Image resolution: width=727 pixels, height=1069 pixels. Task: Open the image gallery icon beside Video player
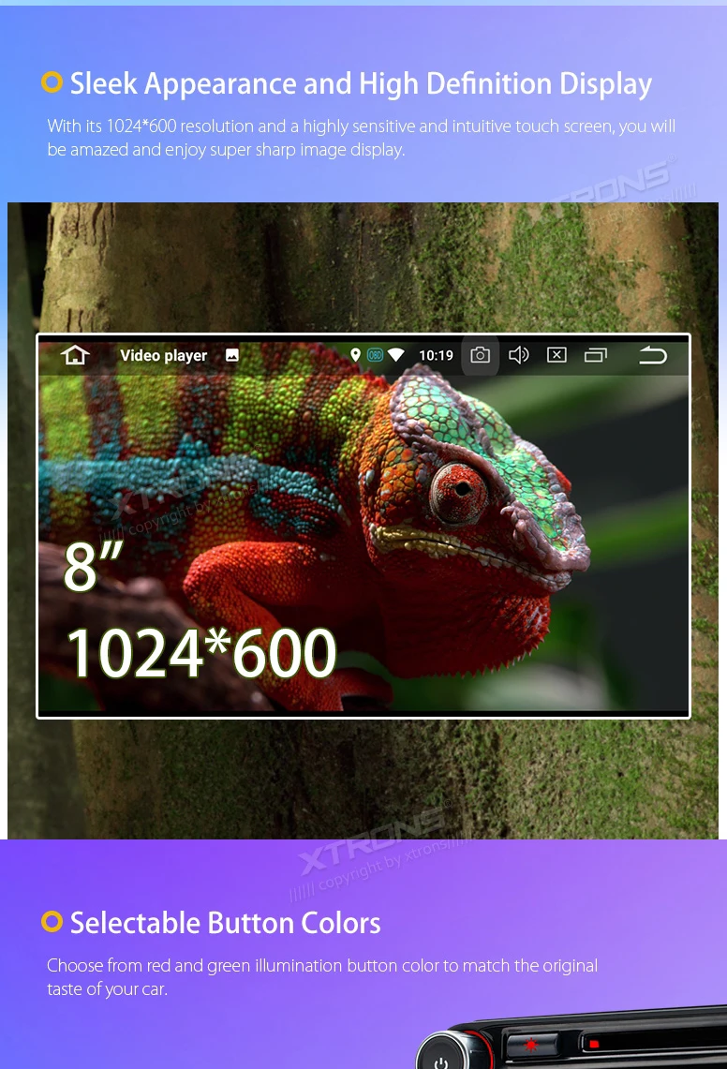[232, 355]
